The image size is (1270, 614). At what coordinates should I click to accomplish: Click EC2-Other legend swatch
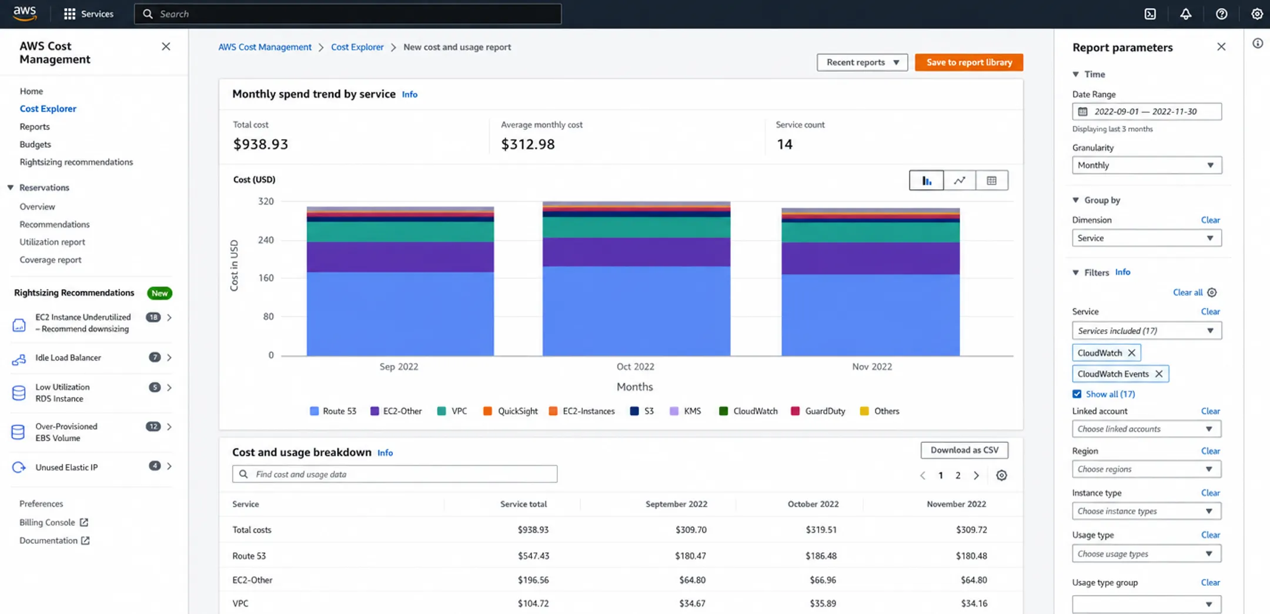tap(375, 411)
